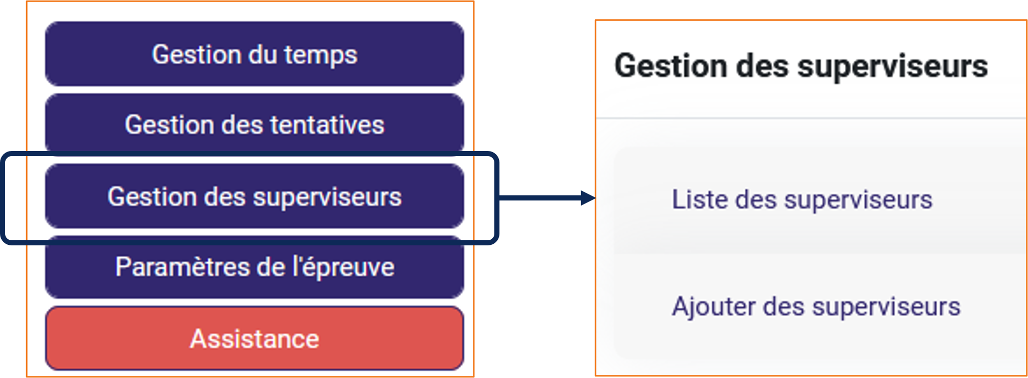Image resolution: width=1028 pixels, height=378 pixels.
Task: Click the Gestion des superviseurs panel heading
Action: point(801,67)
